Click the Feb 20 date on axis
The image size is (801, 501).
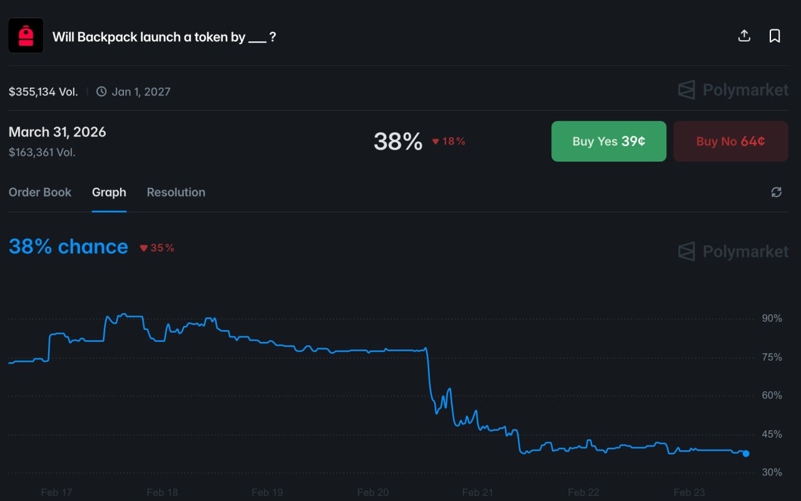click(x=373, y=492)
